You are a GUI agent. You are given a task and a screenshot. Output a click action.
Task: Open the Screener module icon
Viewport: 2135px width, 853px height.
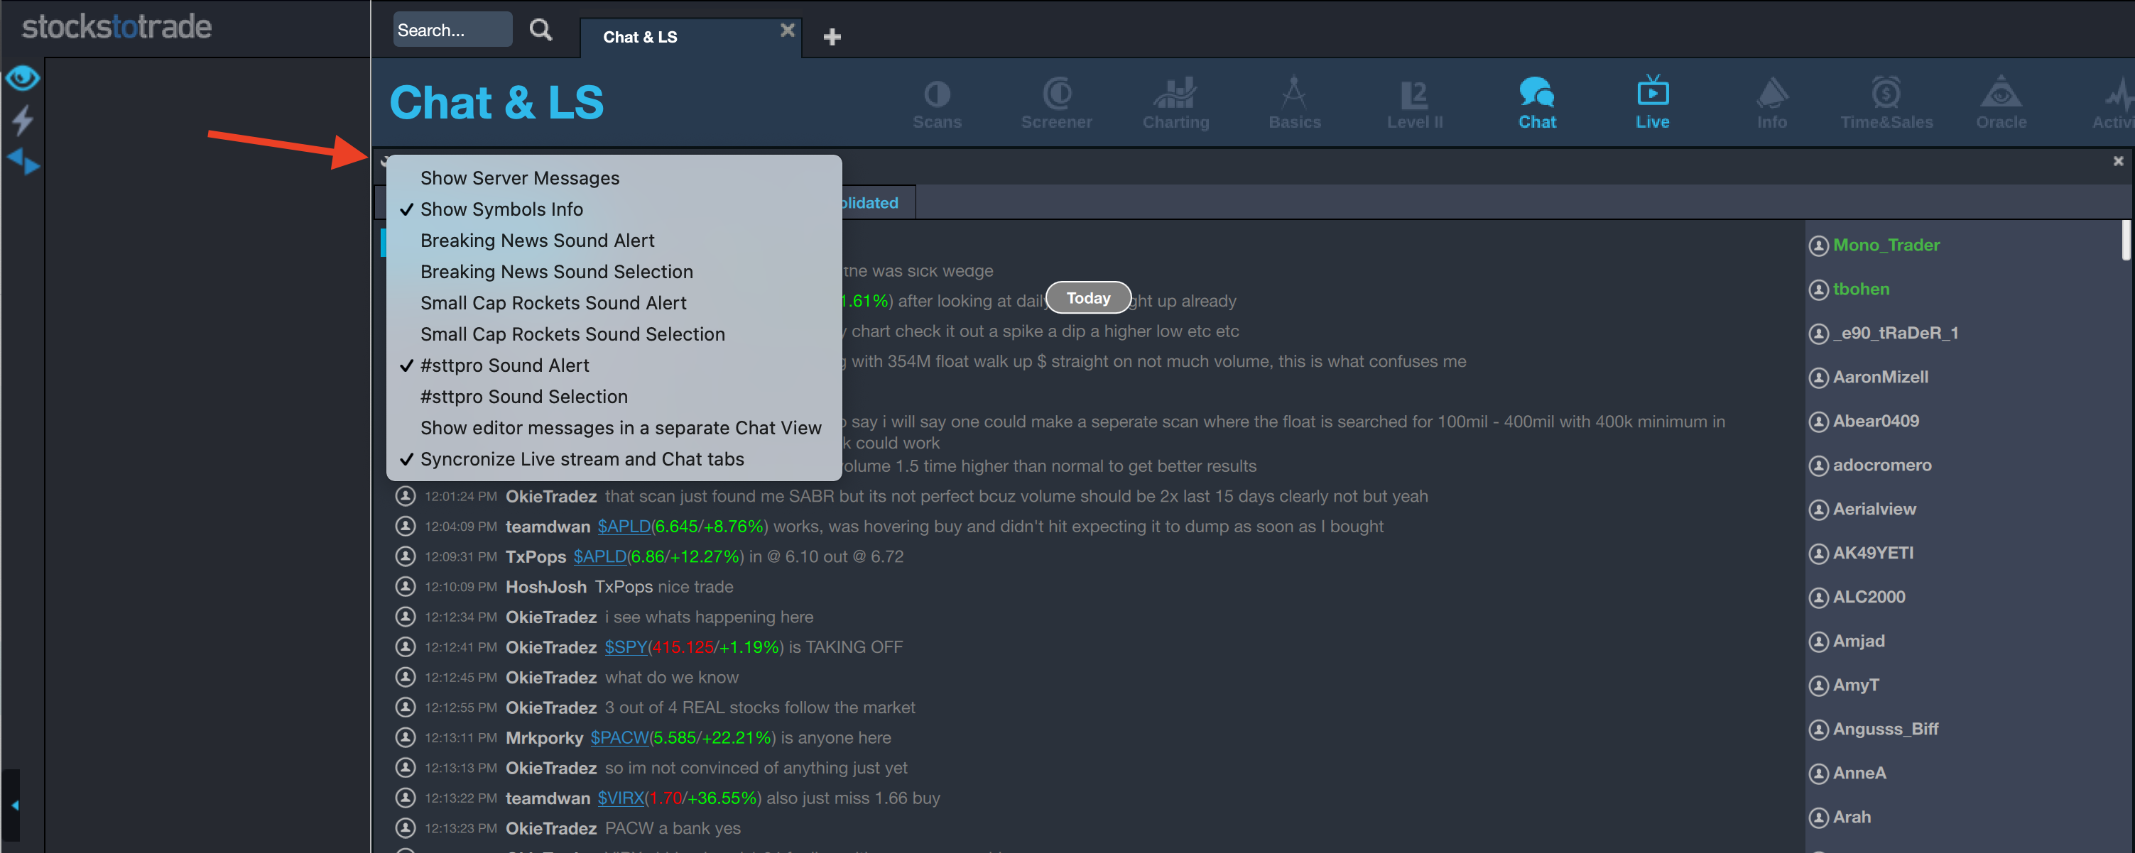[x=1056, y=104]
